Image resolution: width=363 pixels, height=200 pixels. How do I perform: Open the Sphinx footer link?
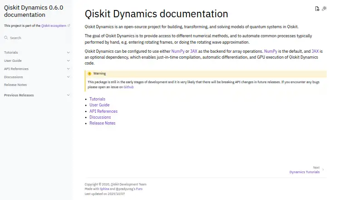click(x=104, y=189)
